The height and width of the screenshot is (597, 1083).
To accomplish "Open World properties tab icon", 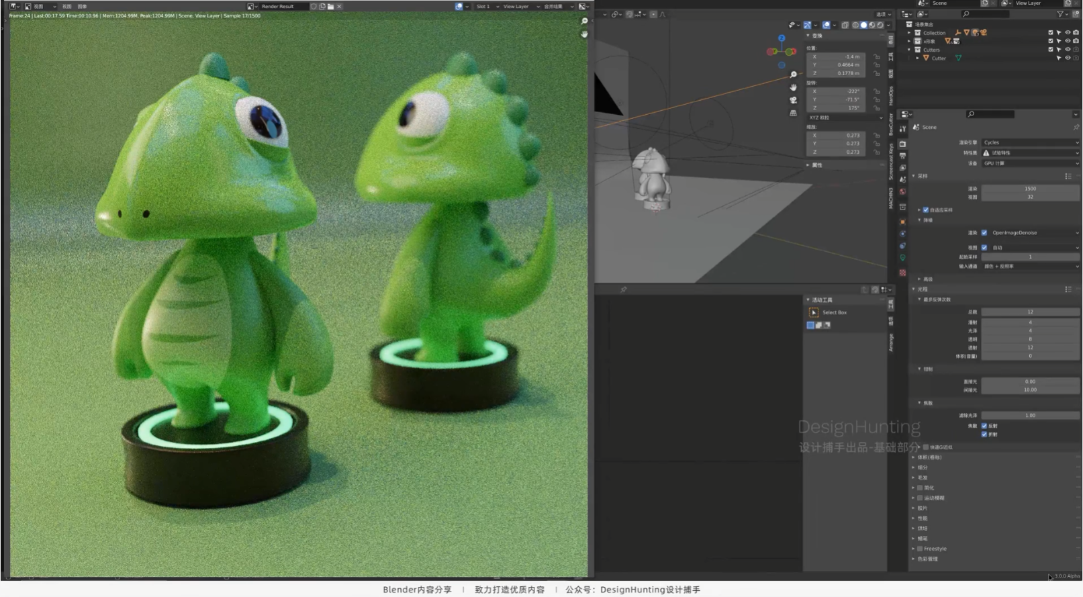I will 902,192.
